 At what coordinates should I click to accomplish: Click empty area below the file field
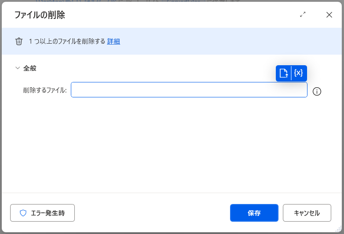tap(172, 145)
